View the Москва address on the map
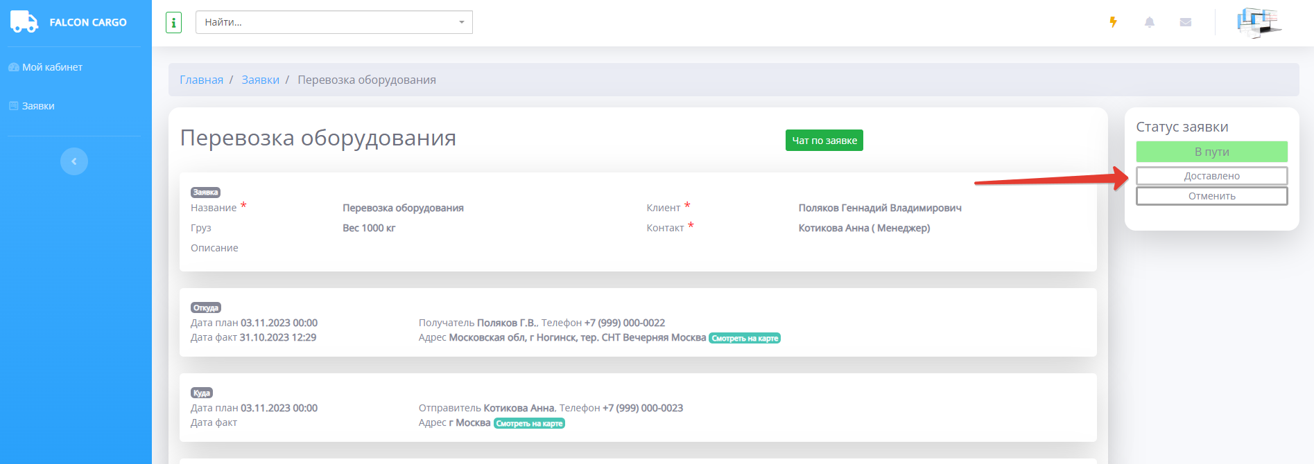1314x464 pixels. (x=529, y=423)
